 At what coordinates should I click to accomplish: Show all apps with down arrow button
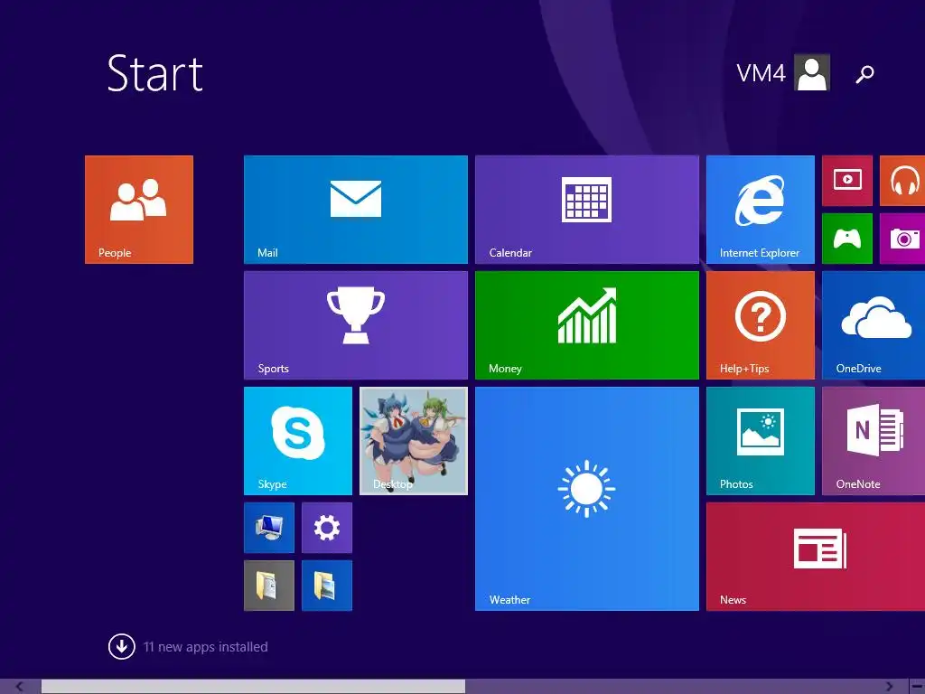[122, 647]
